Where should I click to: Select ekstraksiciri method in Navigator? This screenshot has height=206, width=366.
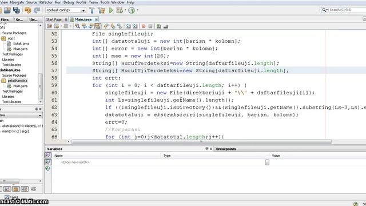pyautogui.click(x=22, y=126)
